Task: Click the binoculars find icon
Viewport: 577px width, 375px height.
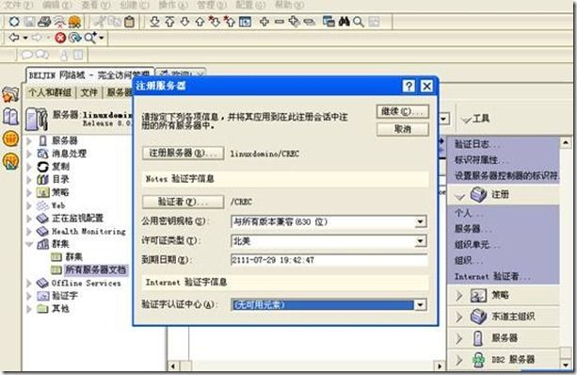Action: click(x=345, y=22)
